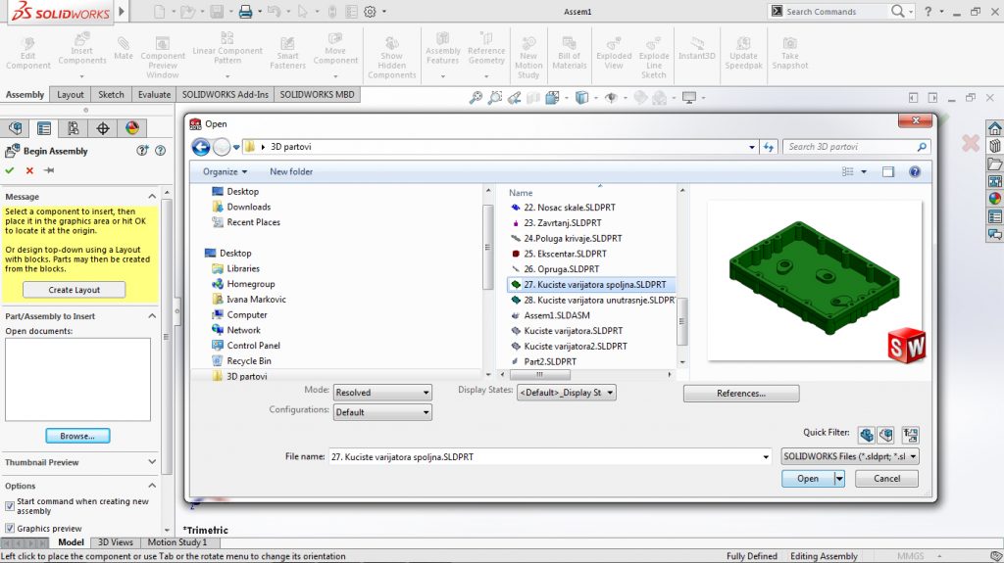Click the Print icon in top toolbar
The image size is (1004, 563).
(x=245, y=12)
